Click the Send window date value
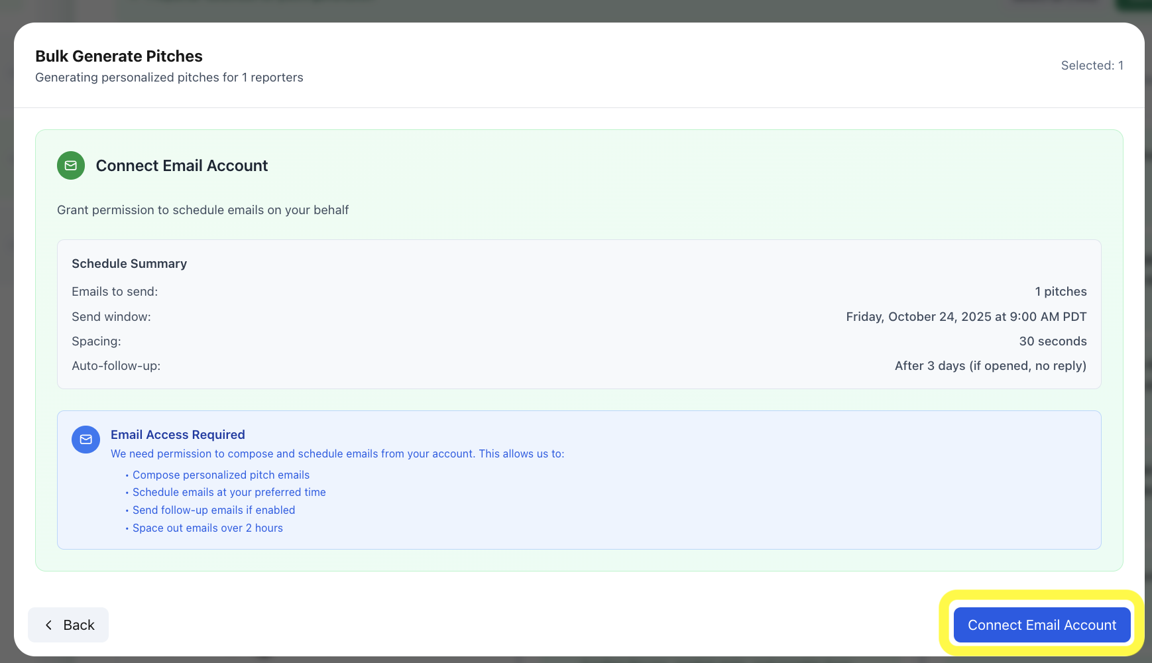The image size is (1152, 663). tap(966, 316)
